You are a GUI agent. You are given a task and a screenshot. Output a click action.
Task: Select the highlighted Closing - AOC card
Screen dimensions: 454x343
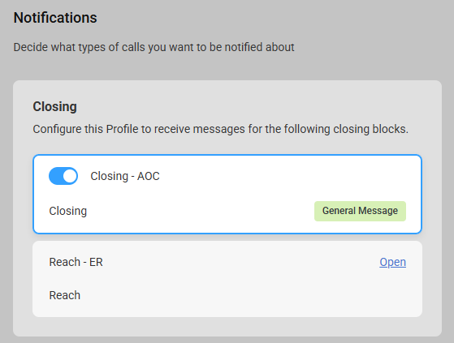click(x=227, y=194)
